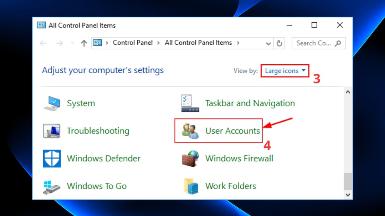Open User Accounts by clicking its label
Viewport: 385px width, 216px height.
tap(232, 131)
